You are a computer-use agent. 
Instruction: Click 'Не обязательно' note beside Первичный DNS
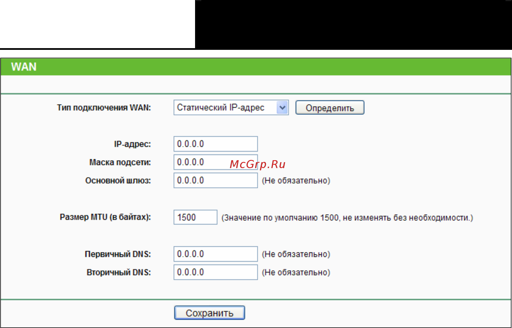(x=296, y=254)
